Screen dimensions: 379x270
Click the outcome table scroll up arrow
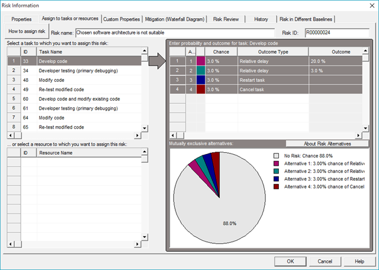point(366,50)
